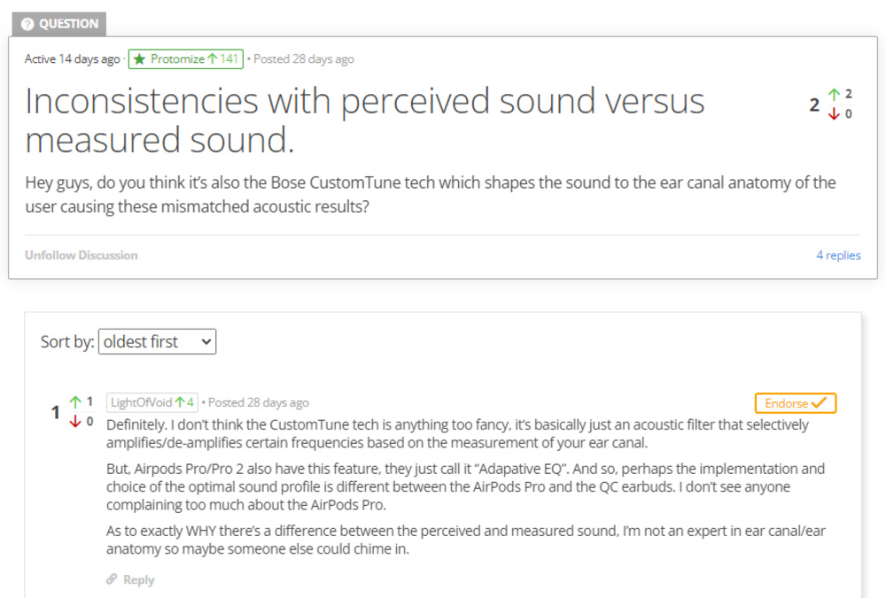This screenshot has width=886, height=598.
Task: Unfollow Discussion toggle
Action: 82,255
